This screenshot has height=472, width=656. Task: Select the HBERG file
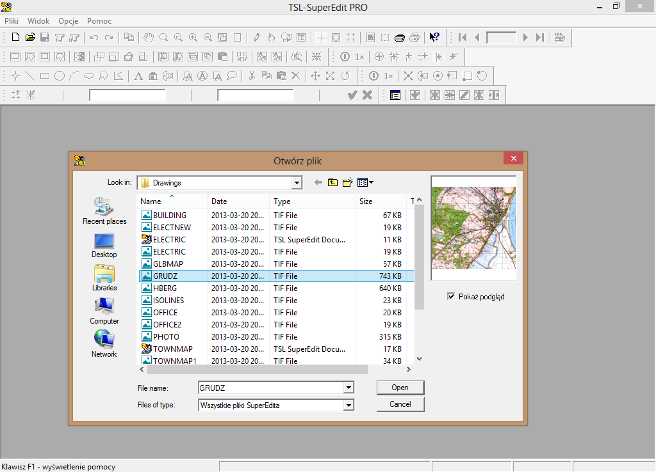[x=277, y=288]
